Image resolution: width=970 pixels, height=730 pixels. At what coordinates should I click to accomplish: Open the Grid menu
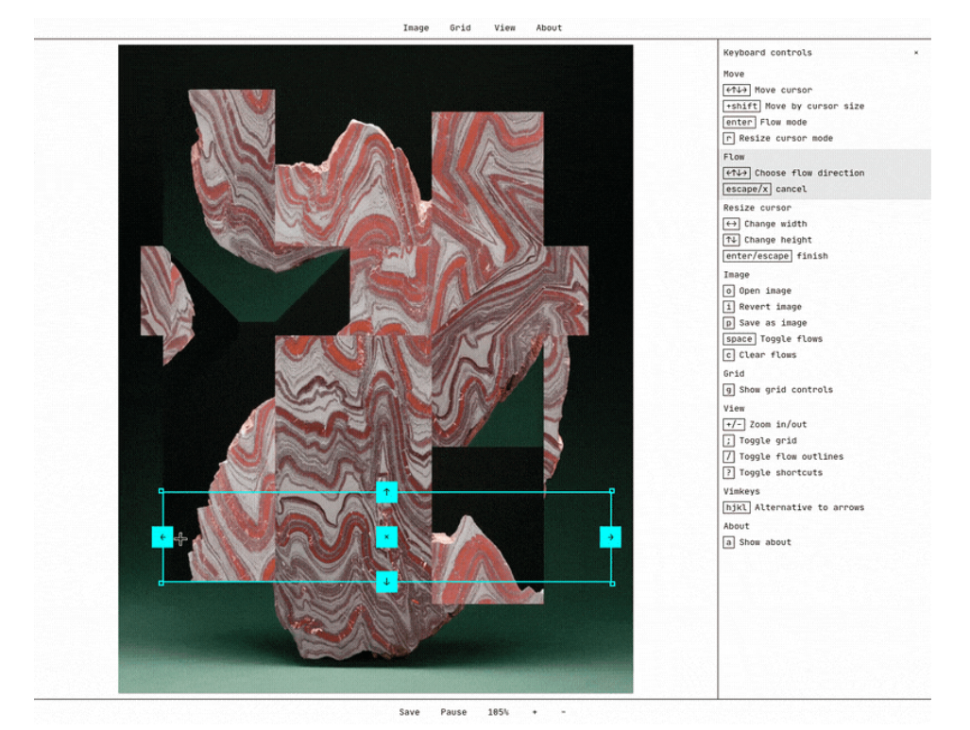460,27
